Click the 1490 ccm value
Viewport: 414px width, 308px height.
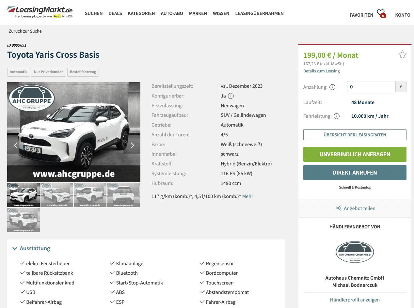click(x=231, y=183)
